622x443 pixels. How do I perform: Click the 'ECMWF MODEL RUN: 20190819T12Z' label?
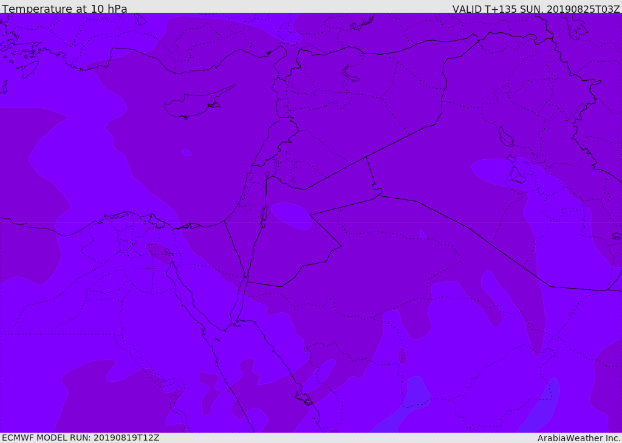point(81,438)
